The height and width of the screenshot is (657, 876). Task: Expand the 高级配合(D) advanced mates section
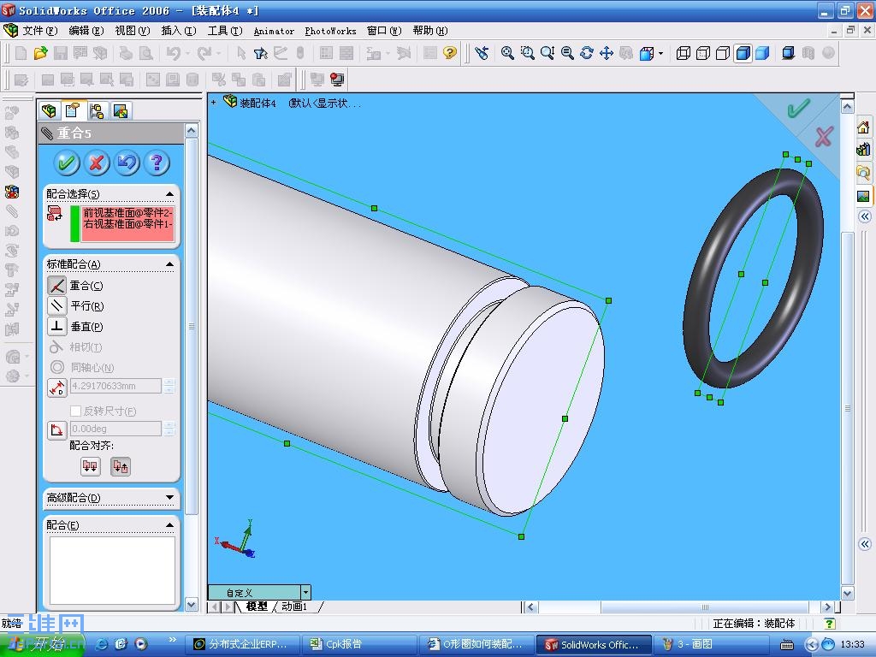pyautogui.click(x=170, y=497)
